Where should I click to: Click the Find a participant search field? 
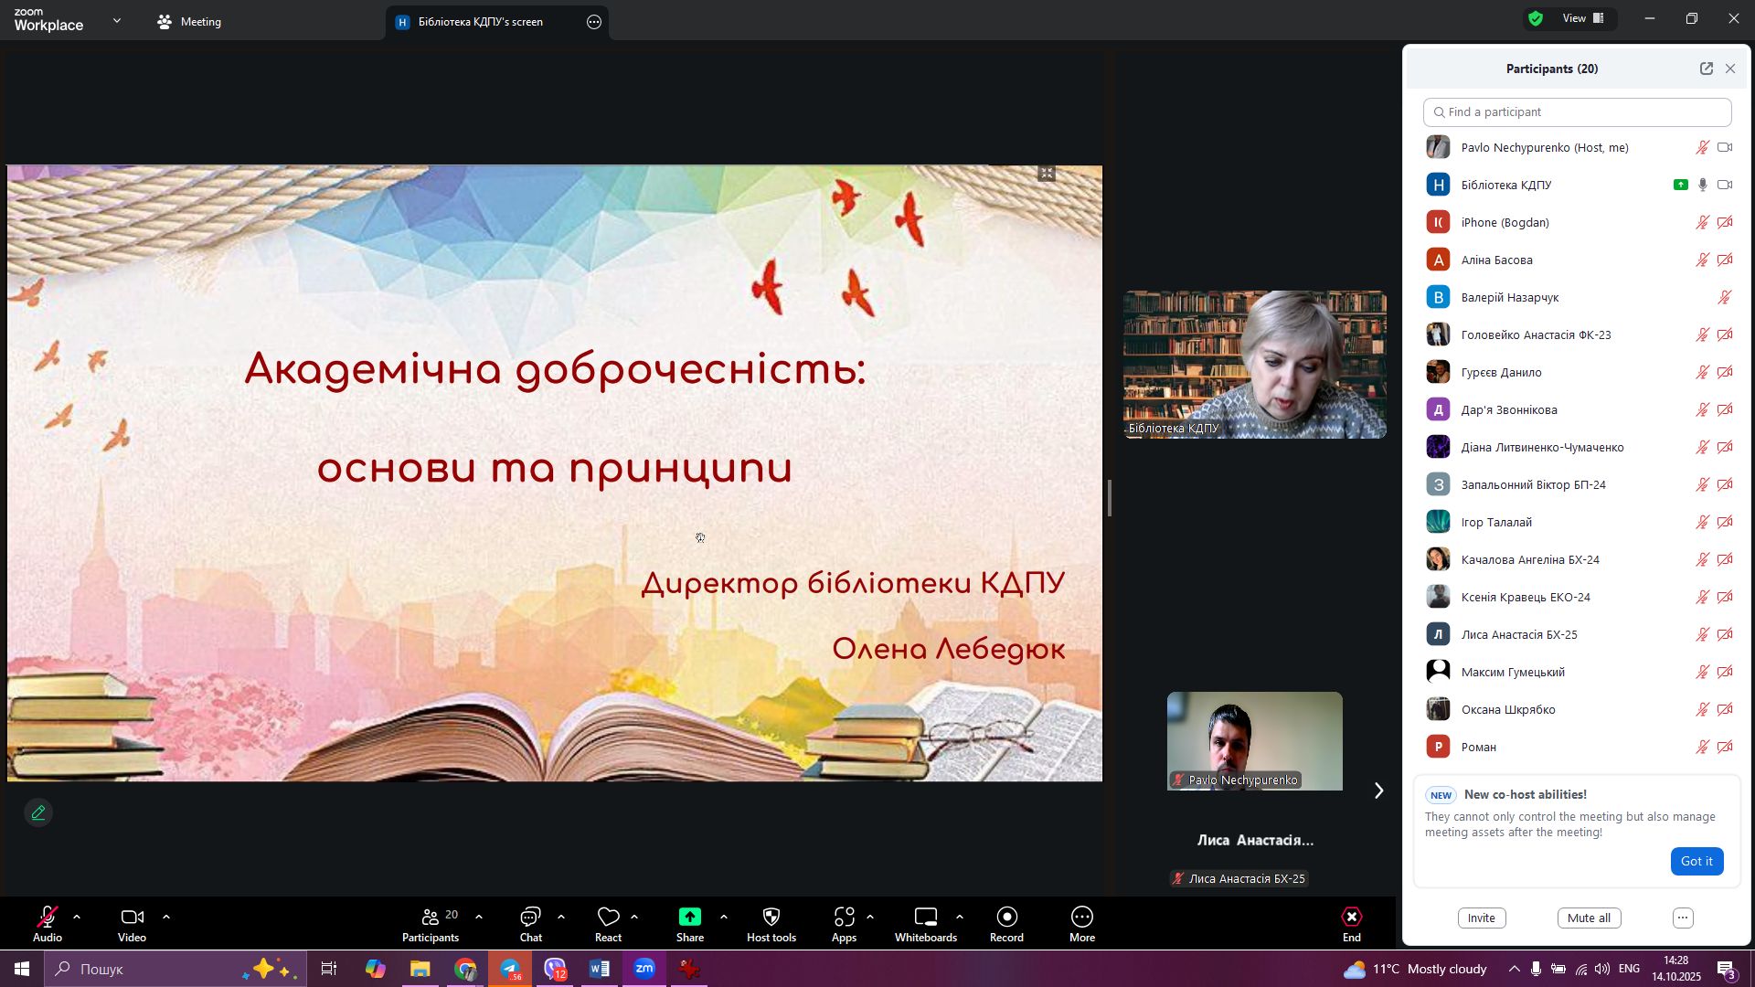point(1577,112)
